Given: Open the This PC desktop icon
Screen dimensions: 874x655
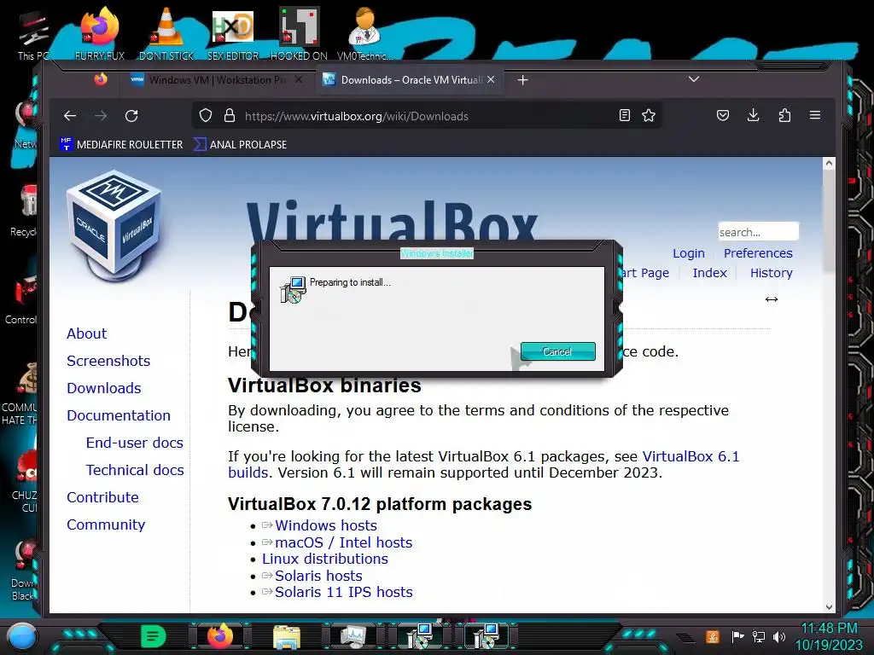Looking at the screenshot, I should [33, 34].
